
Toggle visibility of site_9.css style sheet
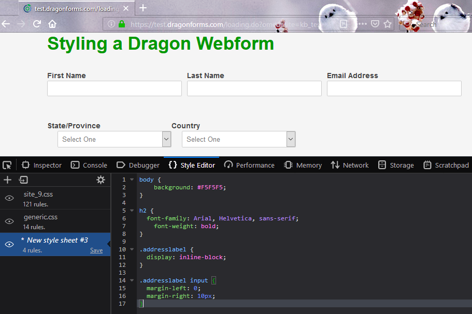coord(9,198)
